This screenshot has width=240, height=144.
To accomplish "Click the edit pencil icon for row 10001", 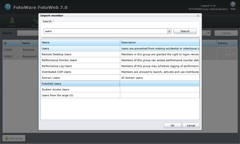I will [227, 56].
